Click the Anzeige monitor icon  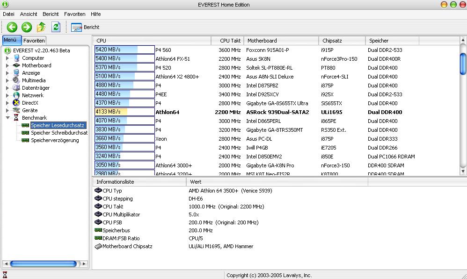16,73
